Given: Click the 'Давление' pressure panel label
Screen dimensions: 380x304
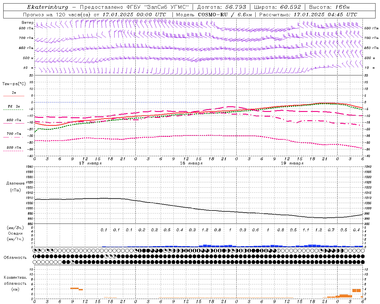Looking at the screenshot, I should click(x=15, y=183).
